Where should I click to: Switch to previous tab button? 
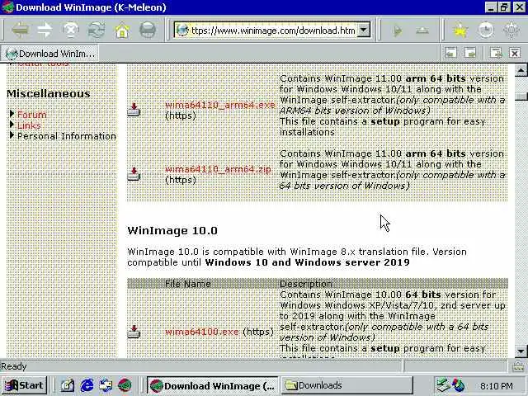pyautogui.click(x=451, y=53)
